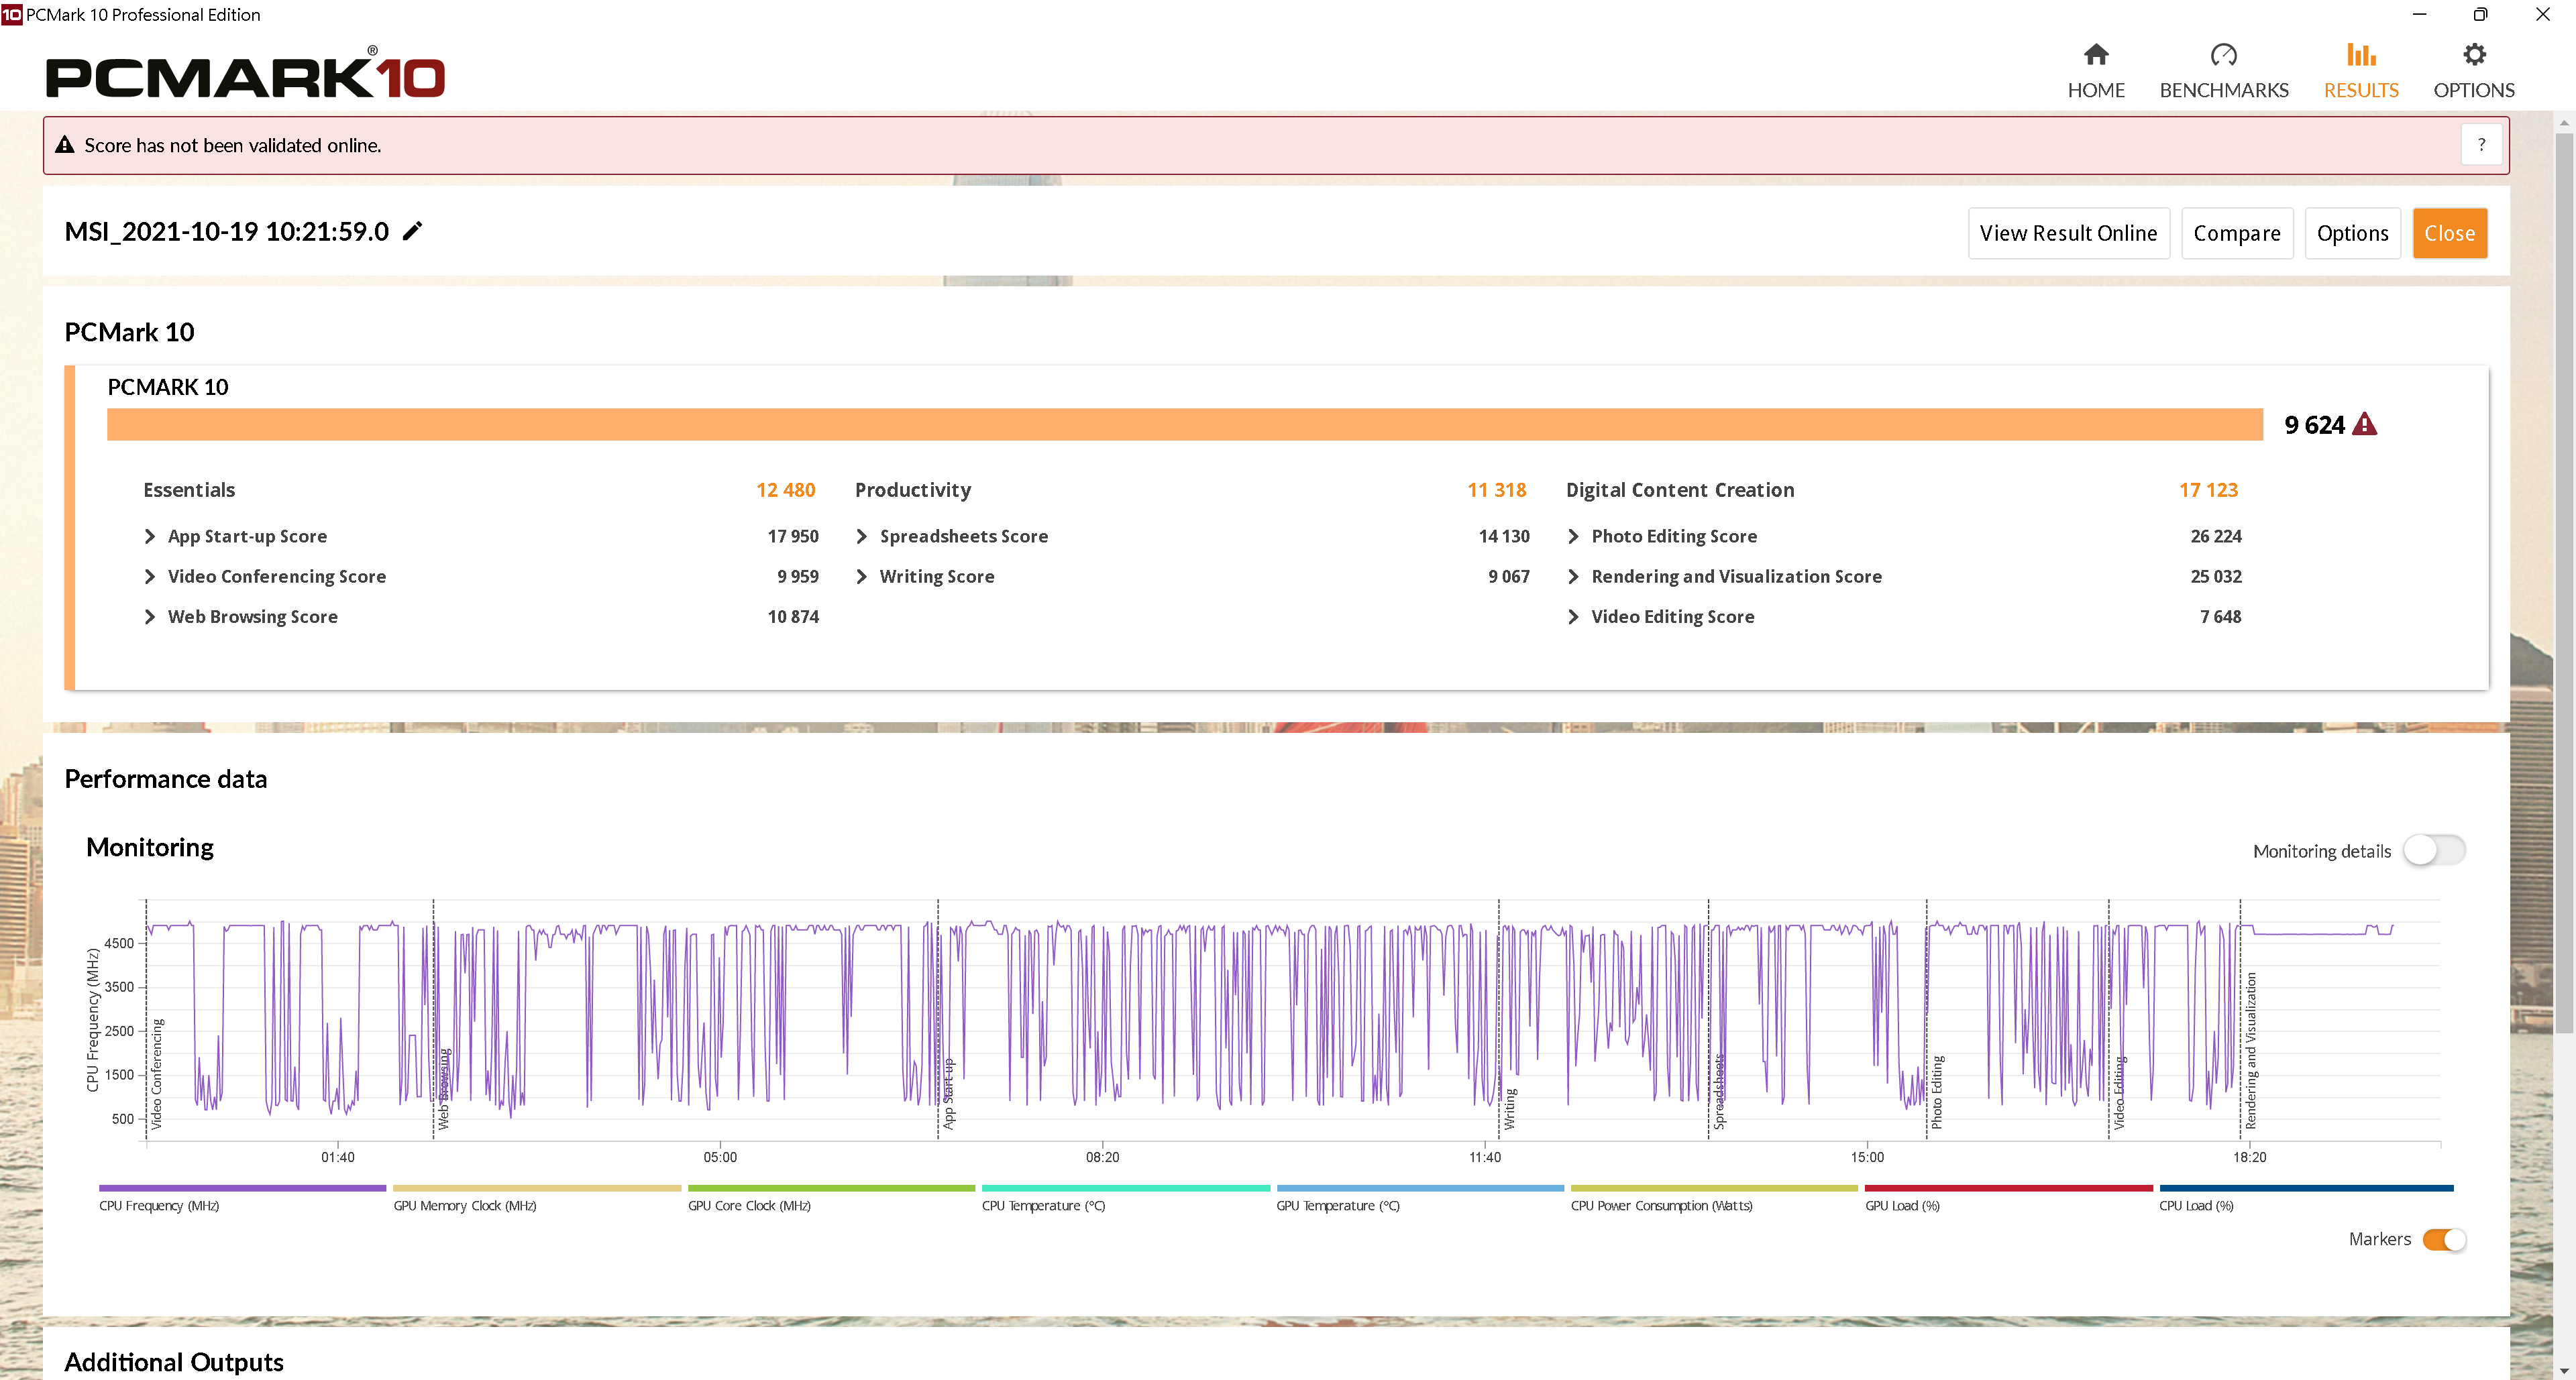This screenshot has height=1380, width=2576.
Task: Click the benchmarks gauge icon
Action: pyautogui.click(x=2223, y=54)
